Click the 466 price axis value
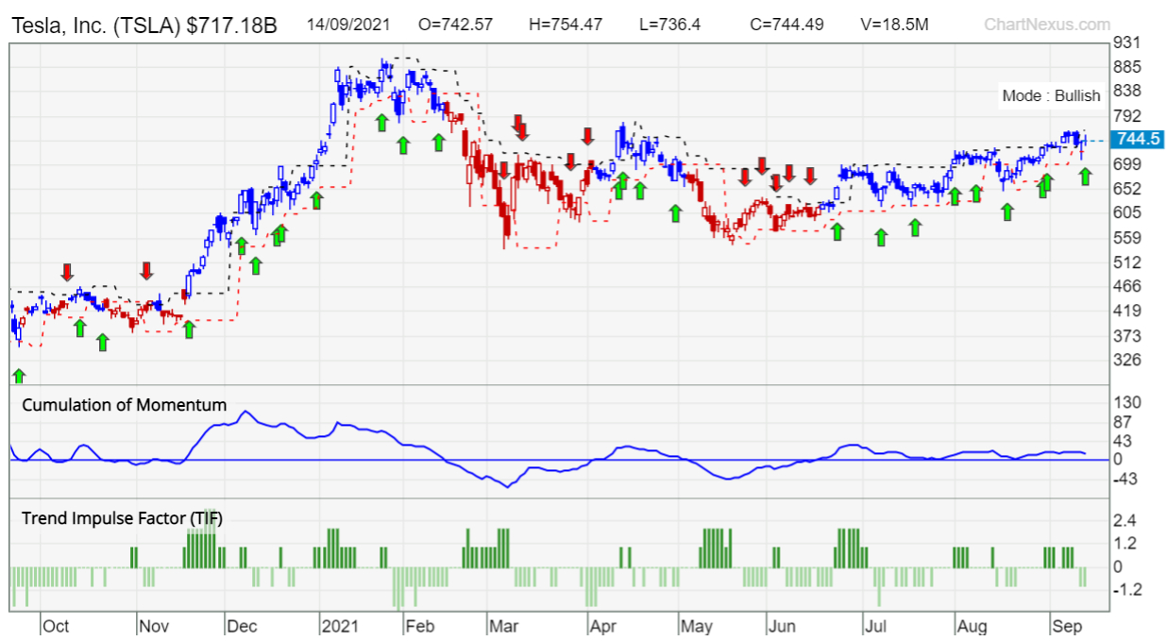Screen dimensions: 1167x641 (1129, 287)
